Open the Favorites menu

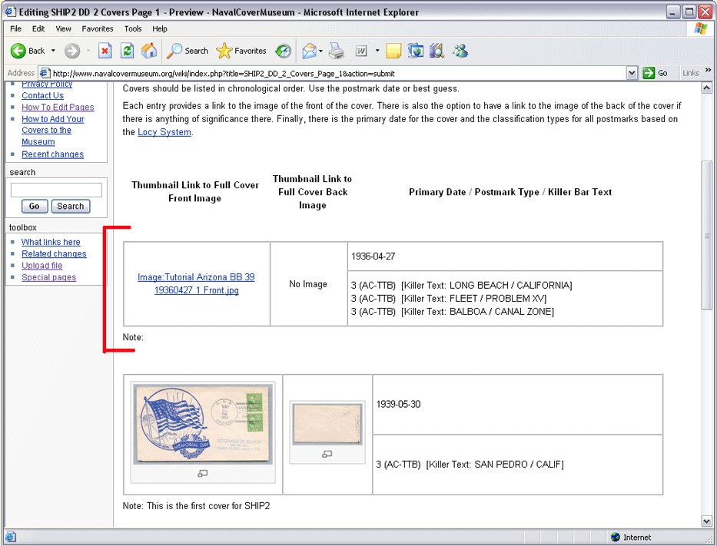tap(98, 28)
